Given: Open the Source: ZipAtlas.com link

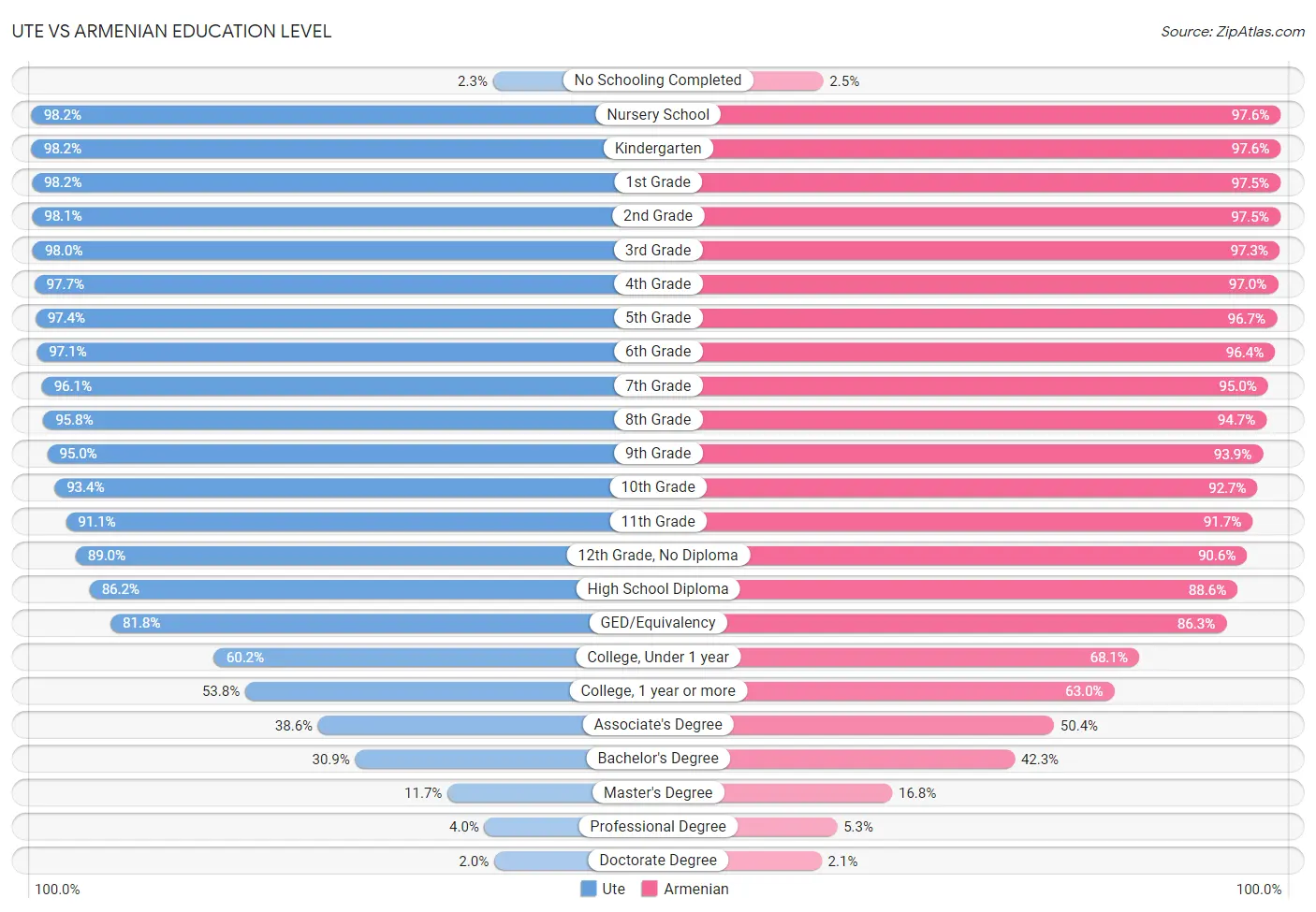Looking at the screenshot, I should [x=1232, y=32].
